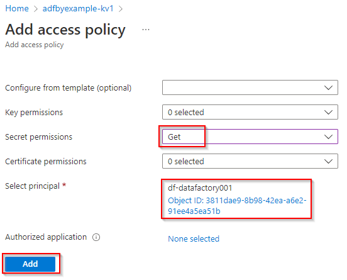Go to the Home breadcrumb

point(17,9)
